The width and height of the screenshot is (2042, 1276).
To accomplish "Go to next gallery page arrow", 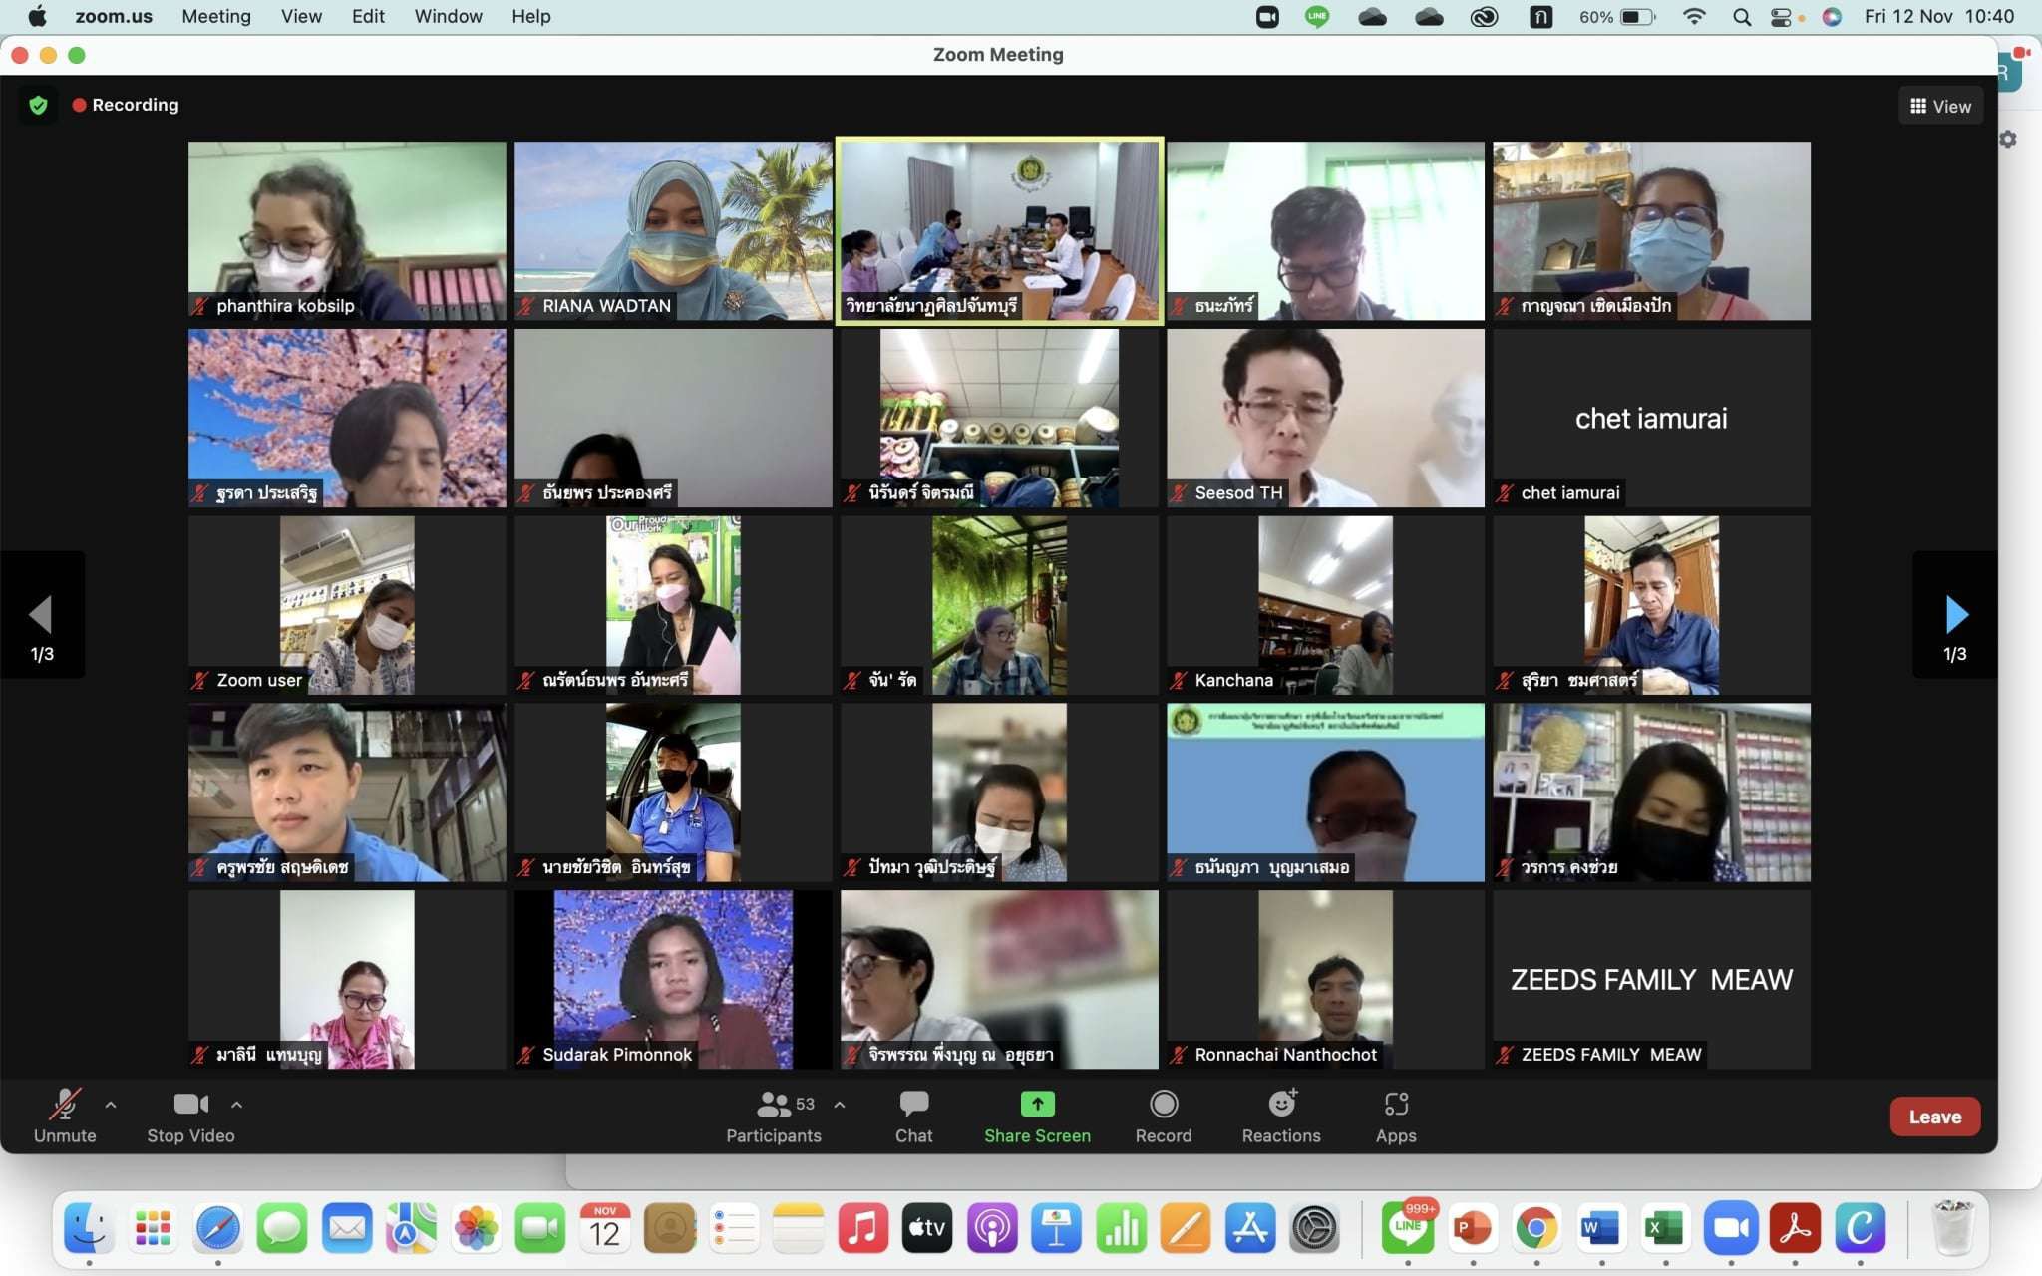I will (x=1955, y=615).
